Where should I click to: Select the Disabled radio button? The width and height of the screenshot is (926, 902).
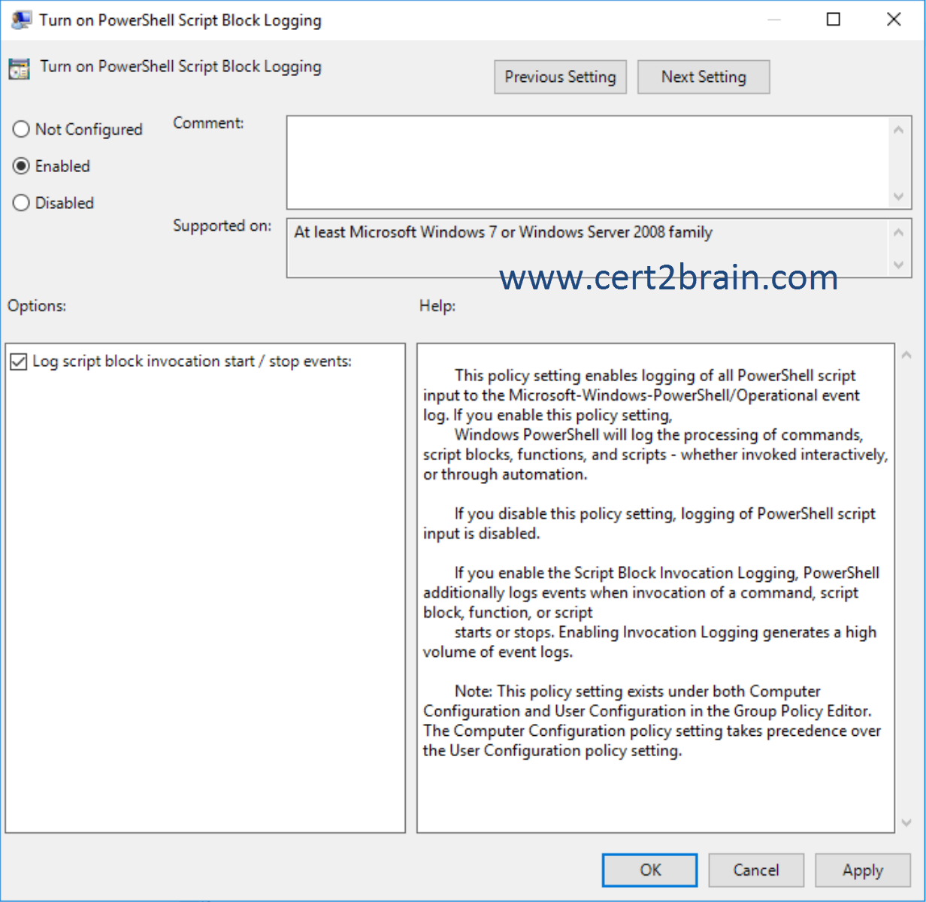click(21, 203)
